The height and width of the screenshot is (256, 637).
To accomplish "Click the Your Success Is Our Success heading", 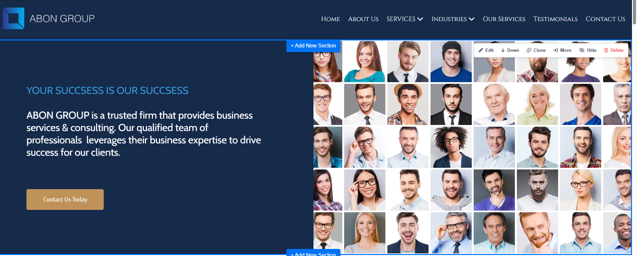I will tap(107, 91).
